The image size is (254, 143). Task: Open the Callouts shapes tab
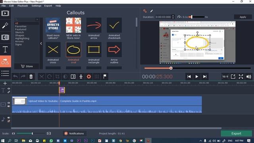point(5,62)
